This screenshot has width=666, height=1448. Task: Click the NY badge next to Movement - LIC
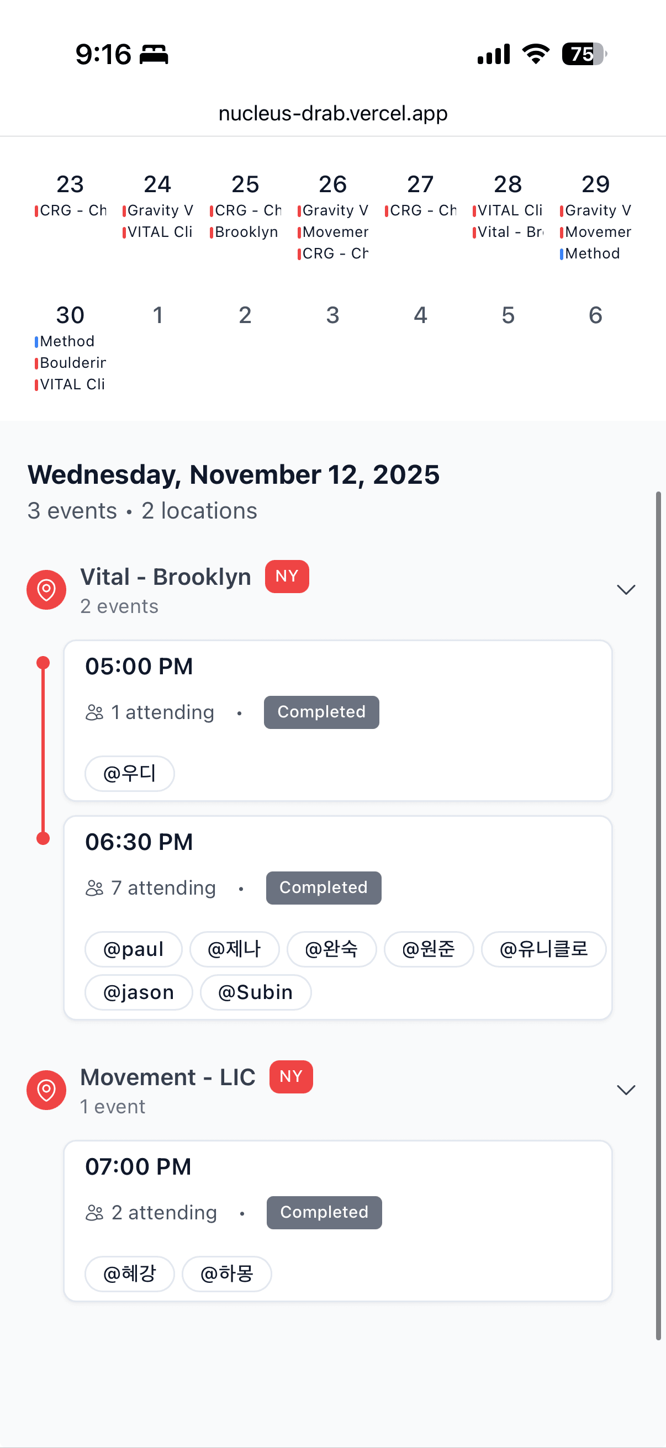[290, 1076]
